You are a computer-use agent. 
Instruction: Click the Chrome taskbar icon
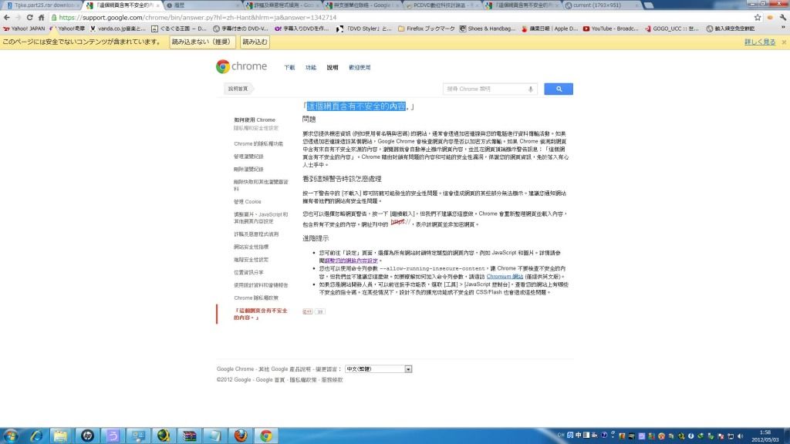(266, 436)
